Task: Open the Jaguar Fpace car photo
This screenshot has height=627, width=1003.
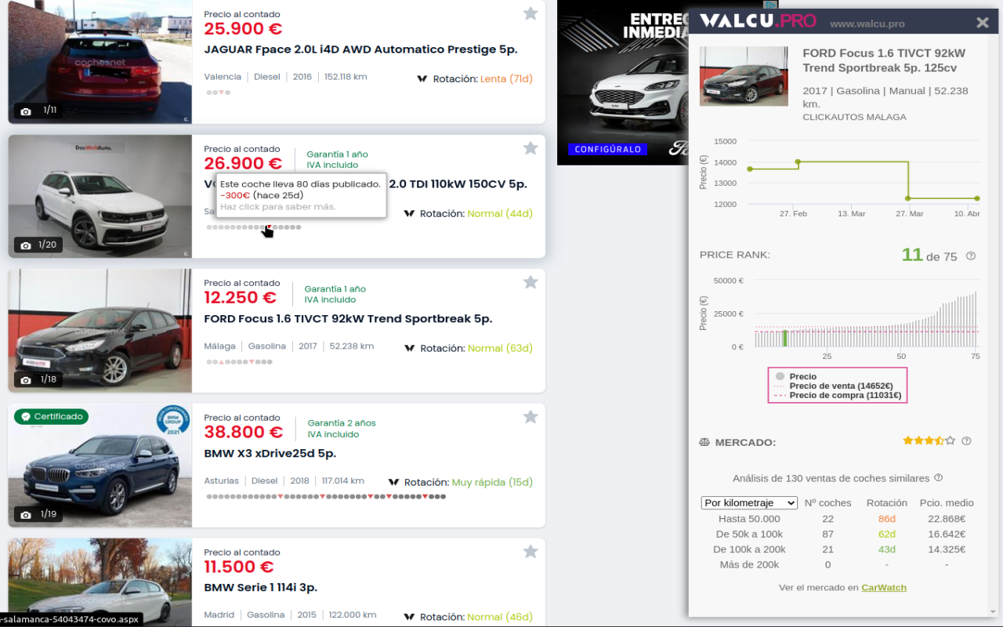Action: click(100, 62)
